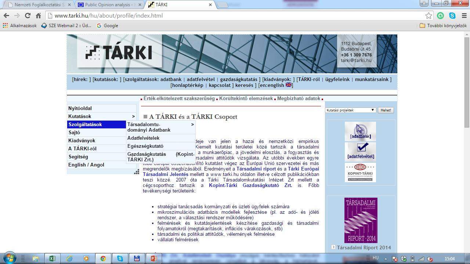
Task: Open the kutatások top menu link
Action: tap(107, 79)
